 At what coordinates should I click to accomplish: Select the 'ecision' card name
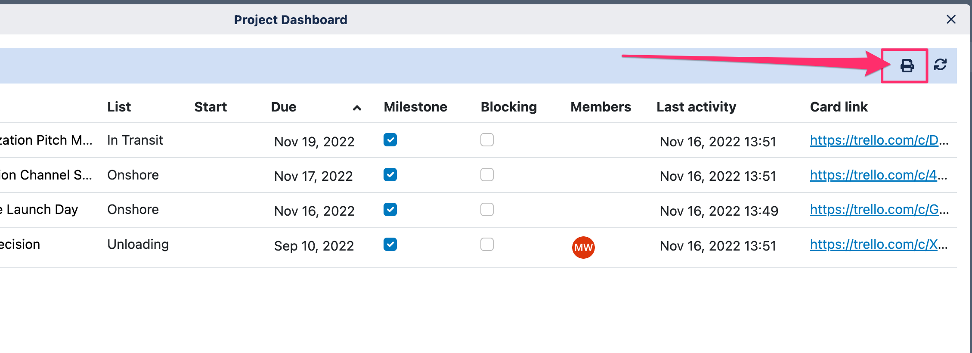(x=20, y=245)
